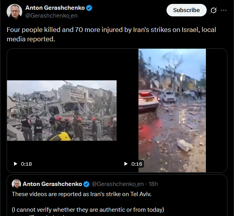The image size is (234, 216).
Task: Click the verified badge in the quoted tweet
Action: (86, 184)
